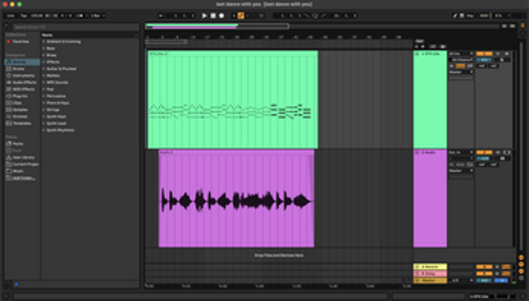Click the orange automation arm button
Screen dimensions: 529x301
click(x=241, y=15)
